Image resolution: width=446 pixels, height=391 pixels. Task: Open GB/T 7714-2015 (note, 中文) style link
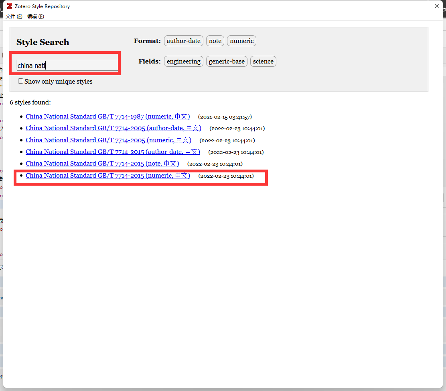[102, 164]
